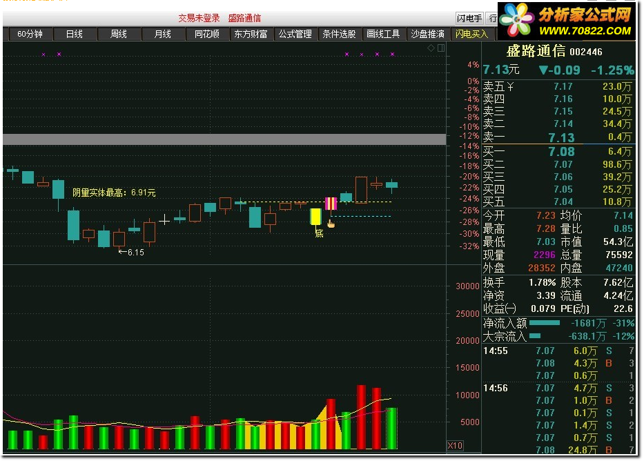
Task: Click the current price 7.13元
Action: [500, 70]
